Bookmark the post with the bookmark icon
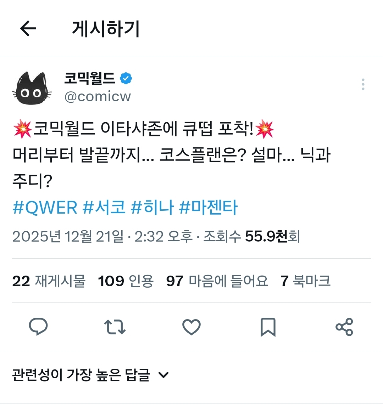 (x=268, y=327)
